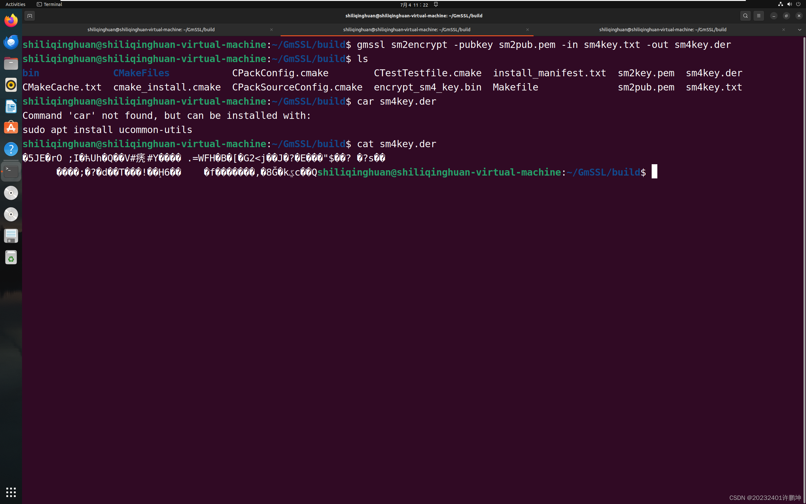Click 'CMakeCache.txt' file name
Image resolution: width=806 pixels, height=504 pixels.
62,87
